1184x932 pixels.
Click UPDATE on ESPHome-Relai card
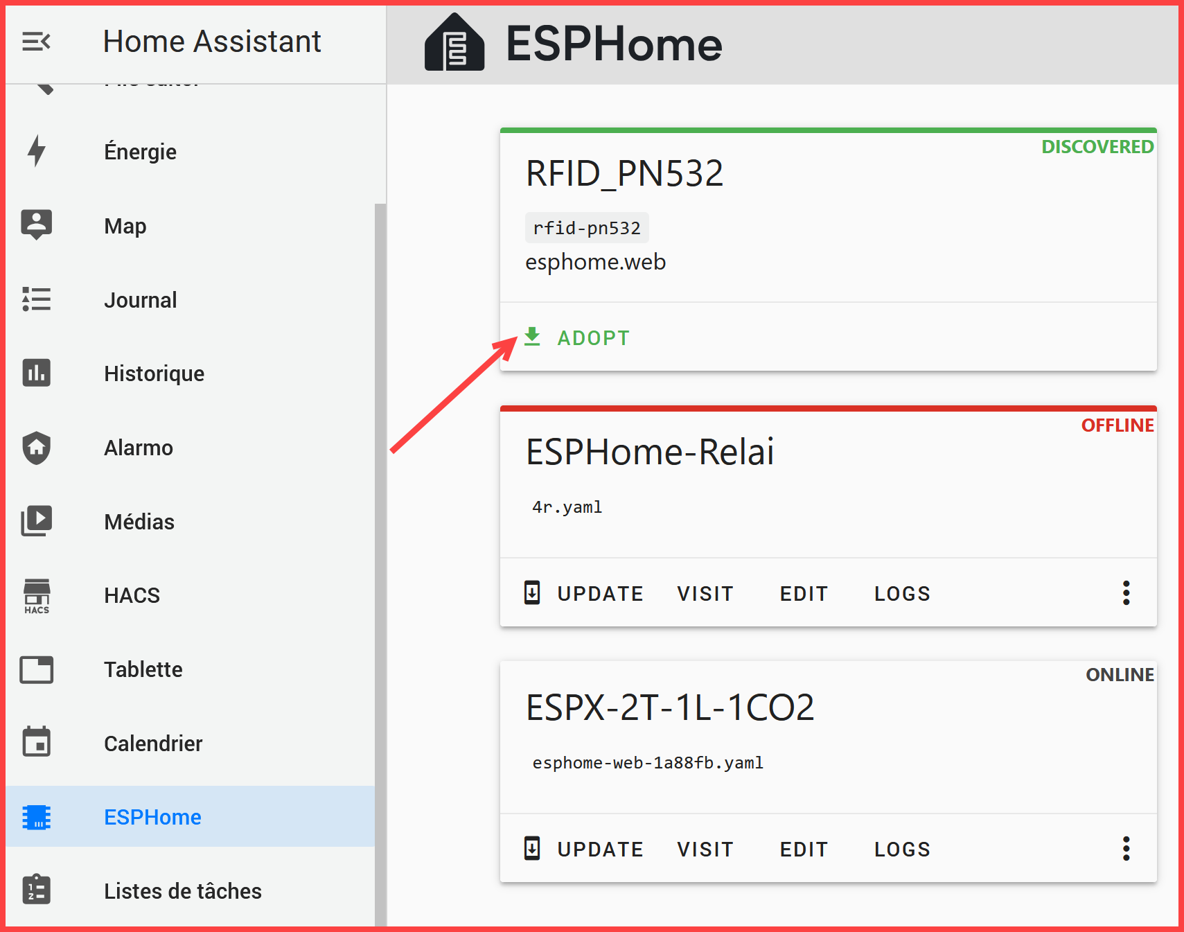600,594
